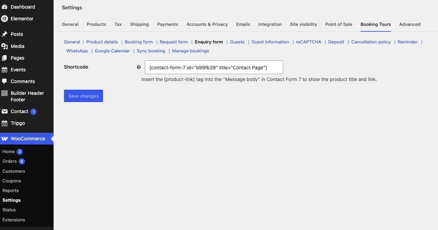Switch to Site visibility tab
Screen dimensions: 438x230
pyautogui.click(x=304, y=24)
